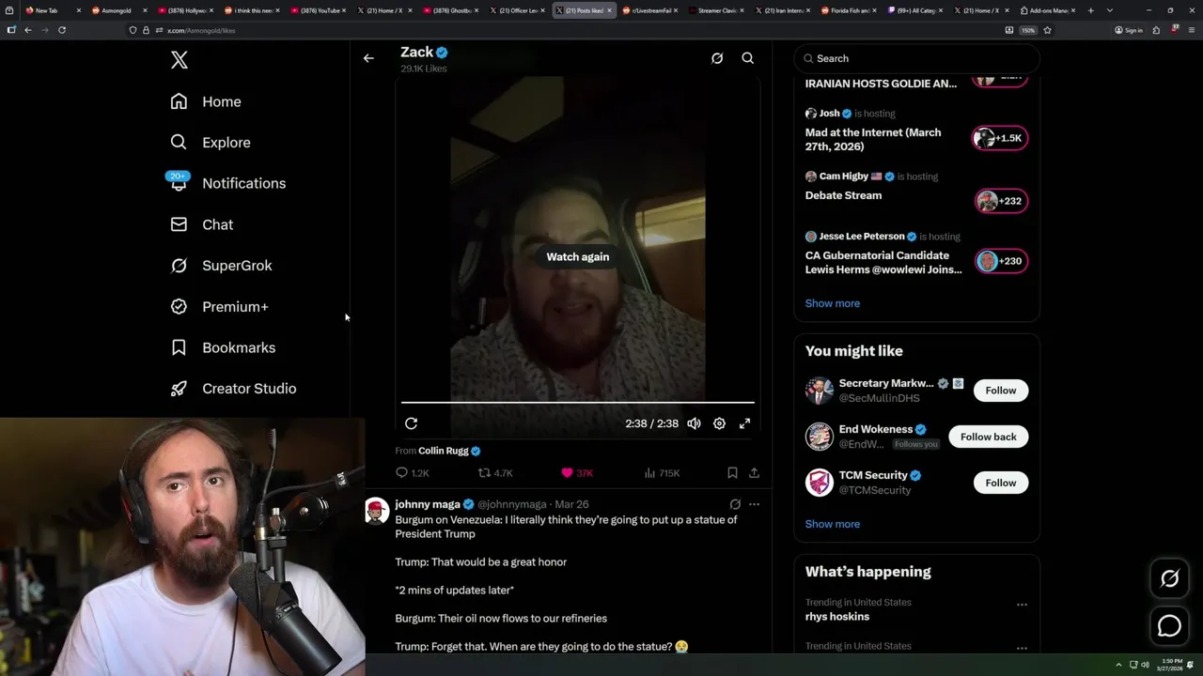Reload the page in browser

62,30
